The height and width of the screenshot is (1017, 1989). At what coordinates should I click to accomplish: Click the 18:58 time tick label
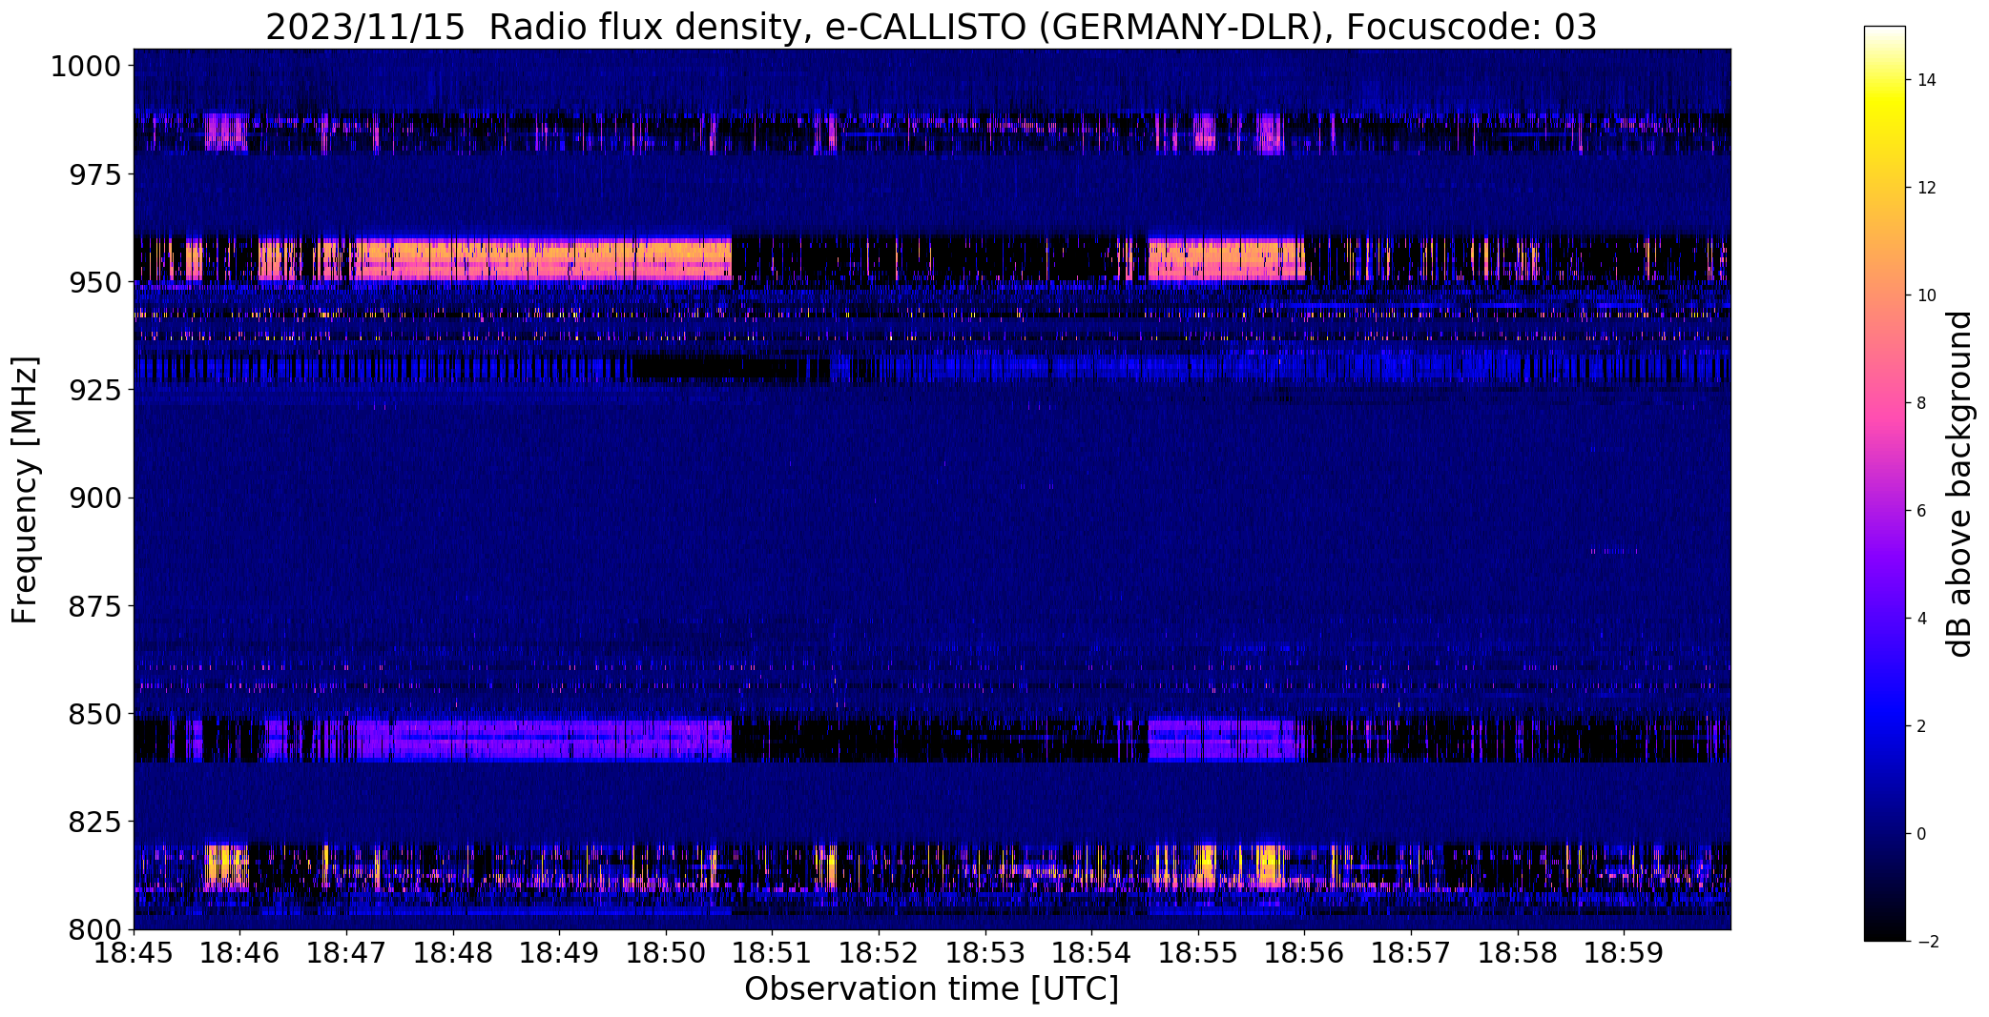pyautogui.click(x=1518, y=953)
